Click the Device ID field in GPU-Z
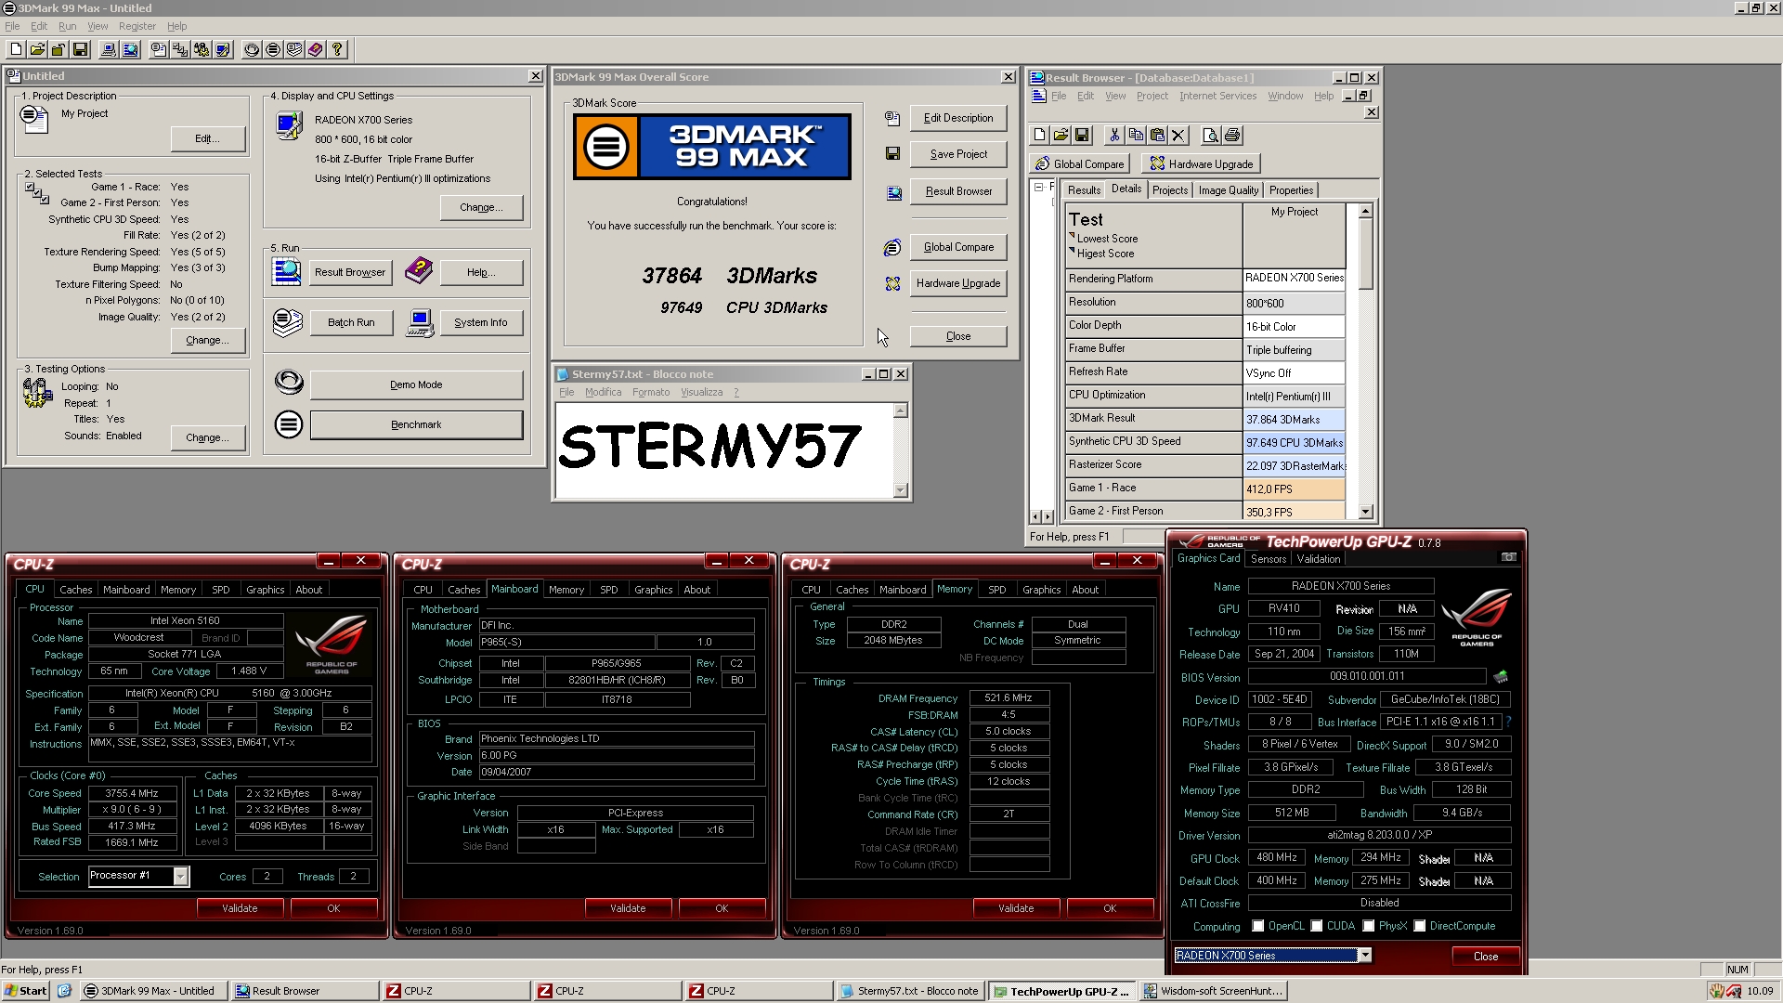This screenshot has width=1783, height=1003. point(1280,699)
